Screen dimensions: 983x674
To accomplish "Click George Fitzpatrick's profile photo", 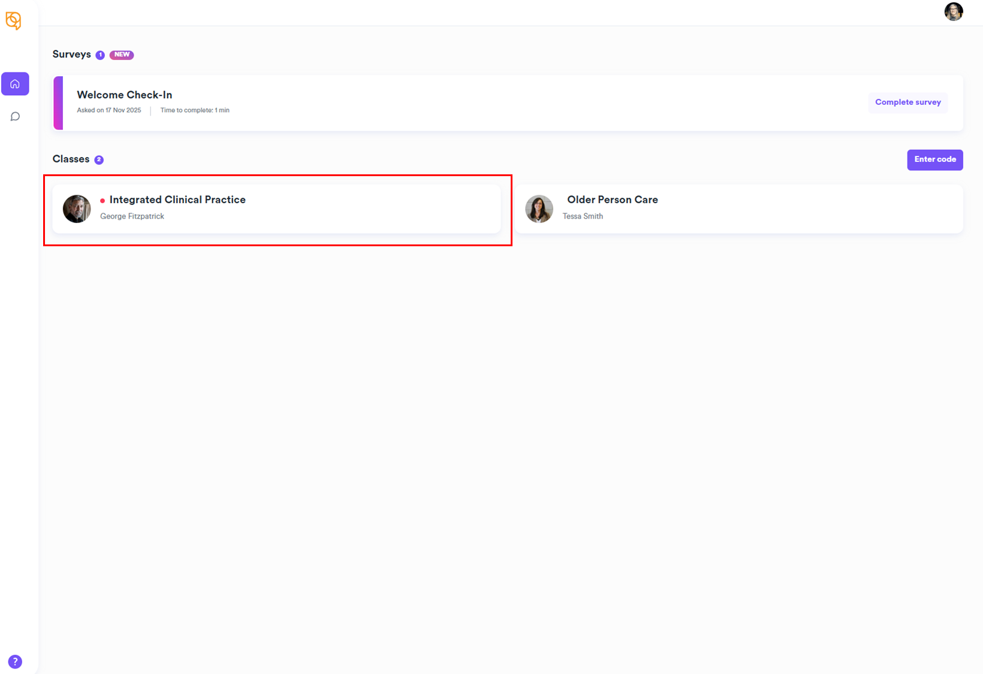I will (77, 209).
